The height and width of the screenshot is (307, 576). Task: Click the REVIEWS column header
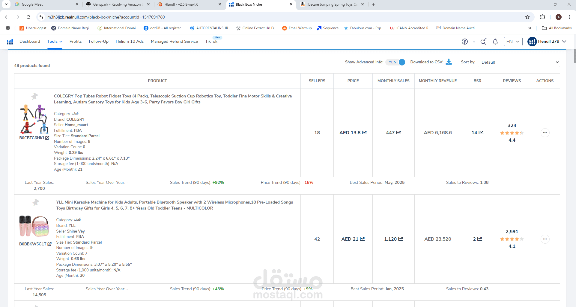pos(512,81)
